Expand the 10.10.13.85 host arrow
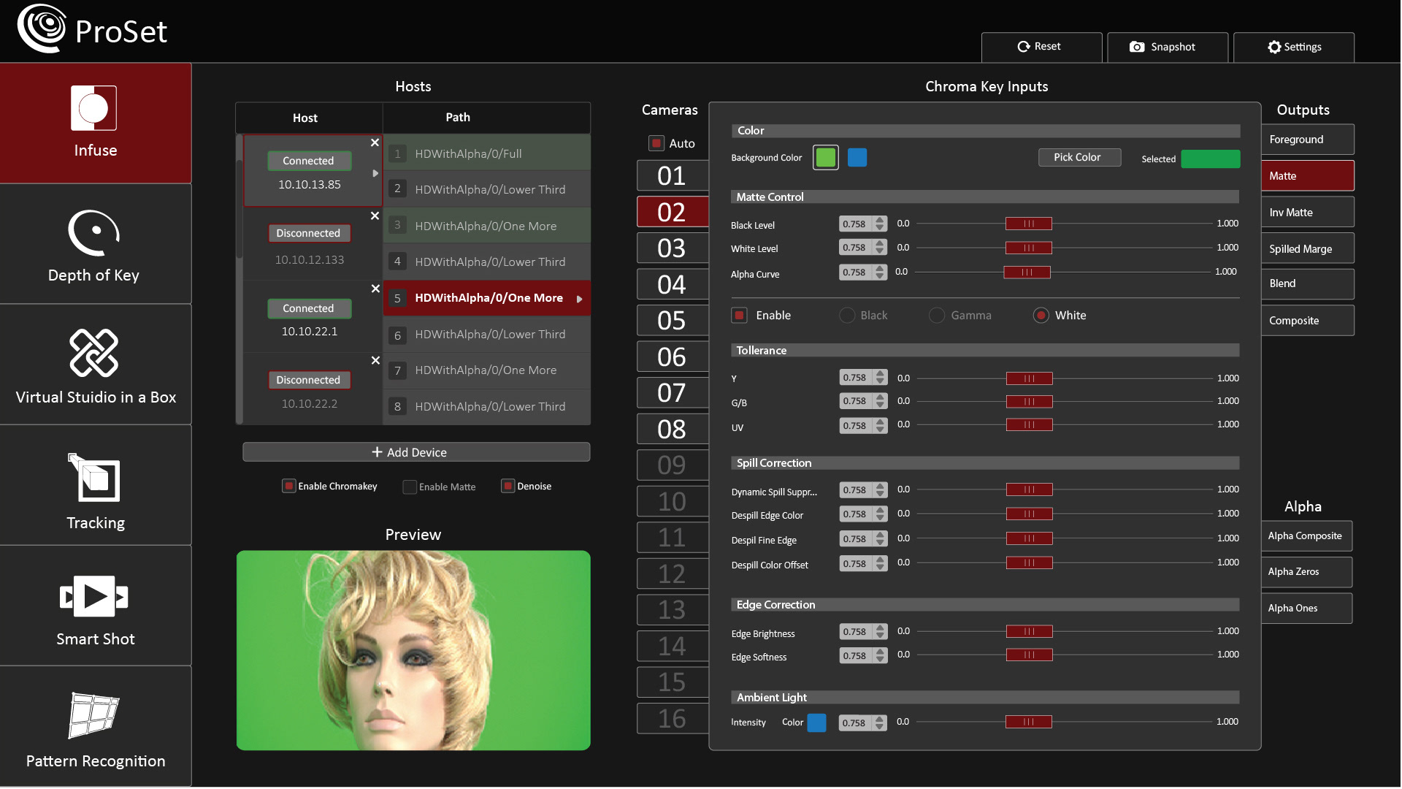 pos(375,174)
